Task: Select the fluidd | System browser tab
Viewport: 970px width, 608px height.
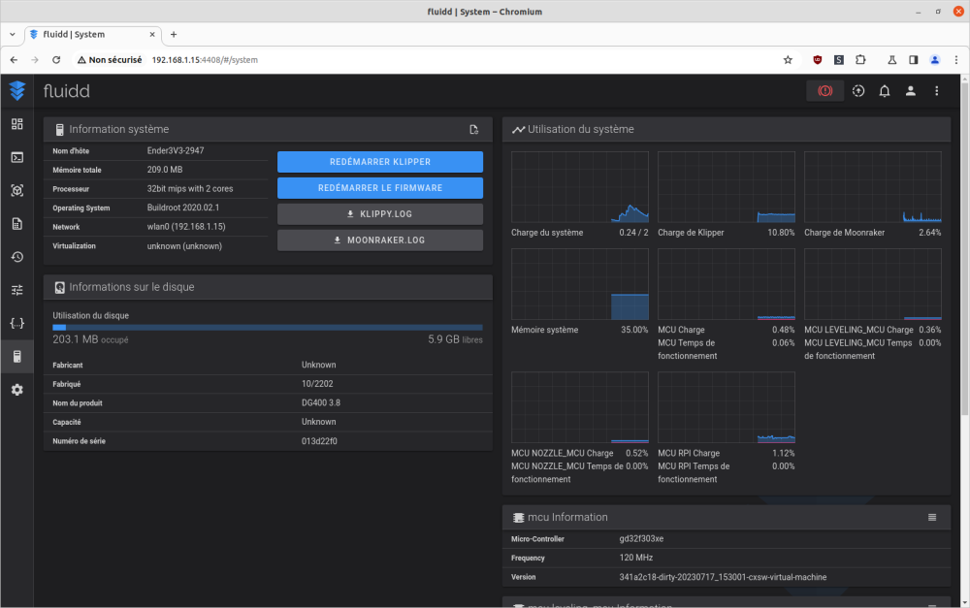Action: [93, 35]
